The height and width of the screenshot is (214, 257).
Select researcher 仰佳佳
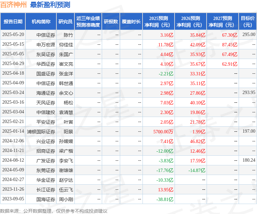coord(66,45)
